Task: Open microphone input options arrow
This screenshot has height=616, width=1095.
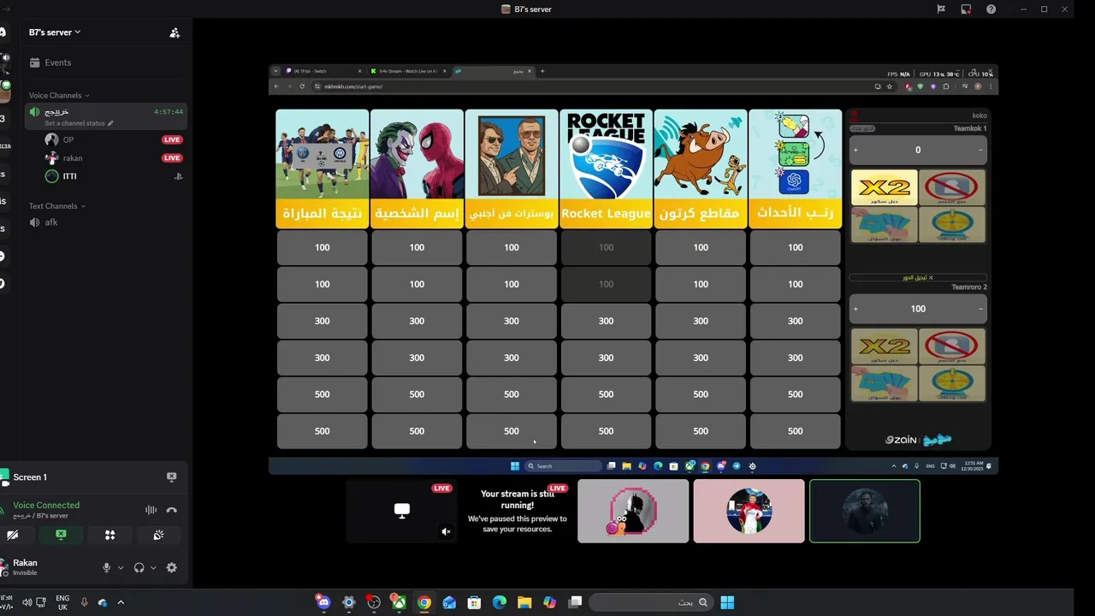Action: click(121, 568)
